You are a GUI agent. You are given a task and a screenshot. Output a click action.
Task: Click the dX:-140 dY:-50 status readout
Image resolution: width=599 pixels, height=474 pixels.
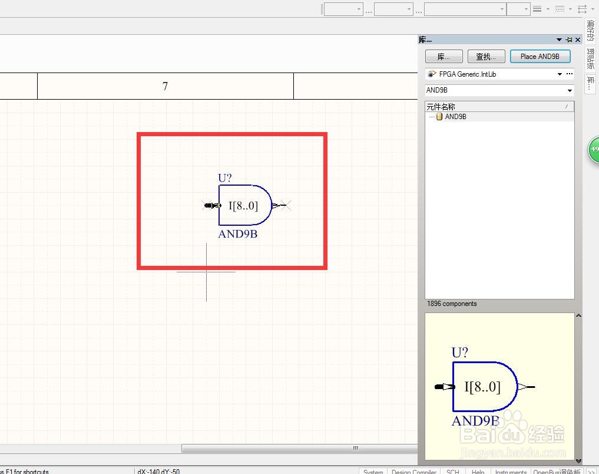coord(158,471)
